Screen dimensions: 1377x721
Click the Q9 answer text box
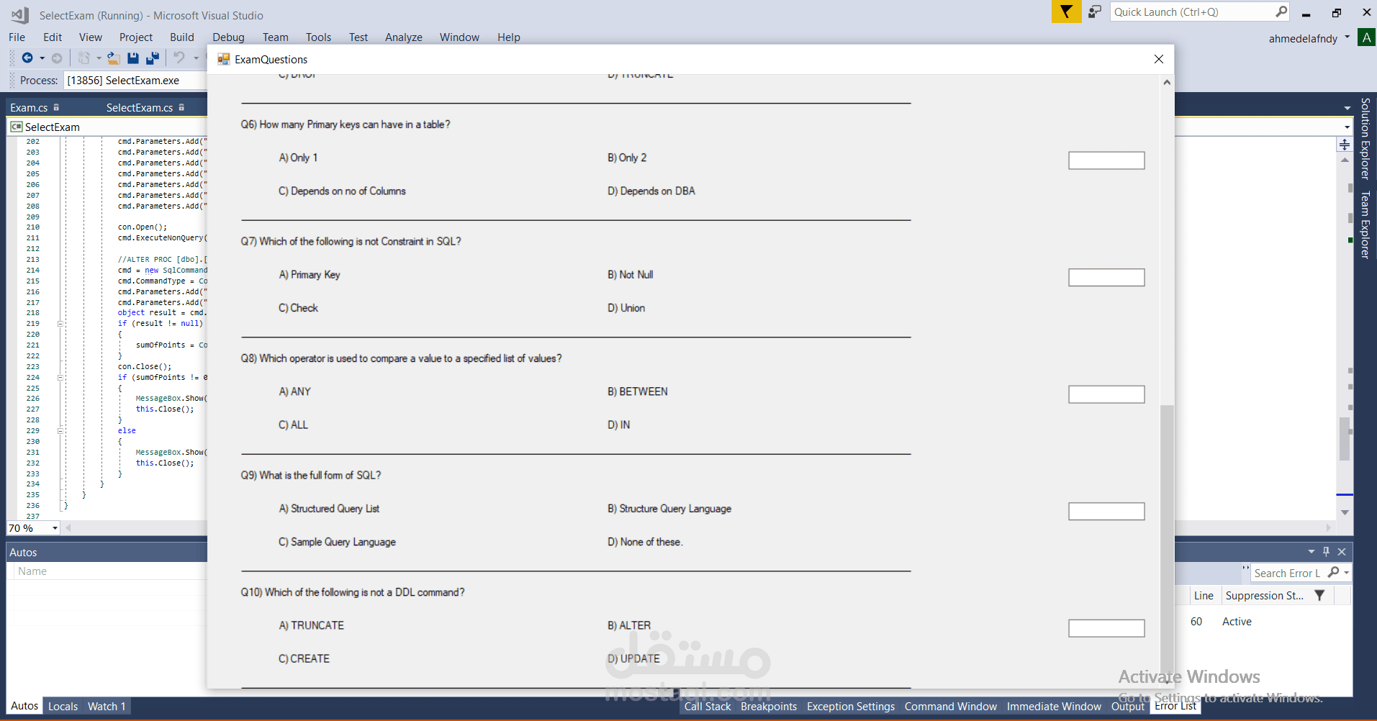point(1106,511)
